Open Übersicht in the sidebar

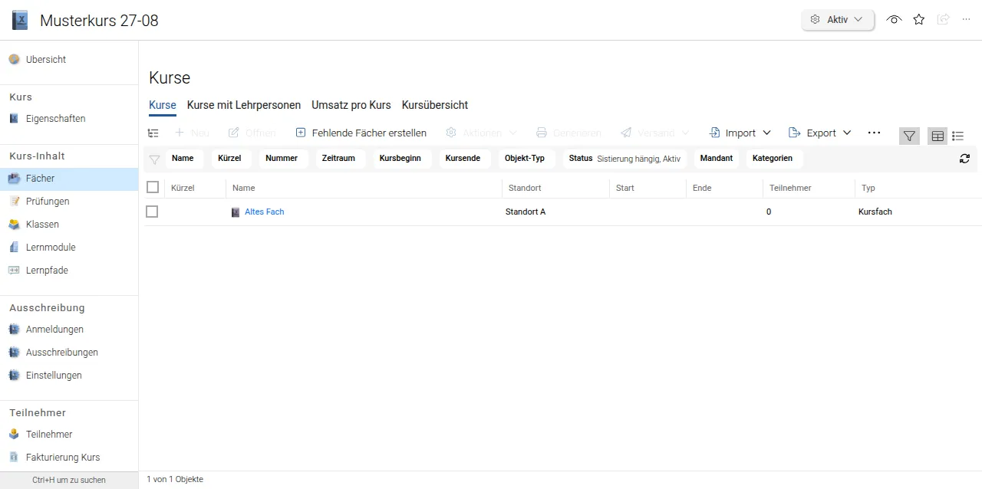69,60
